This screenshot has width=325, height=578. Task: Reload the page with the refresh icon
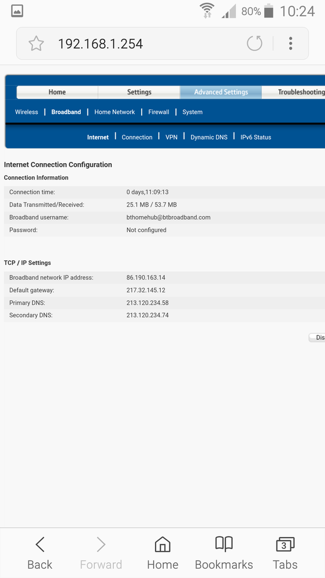(x=254, y=43)
